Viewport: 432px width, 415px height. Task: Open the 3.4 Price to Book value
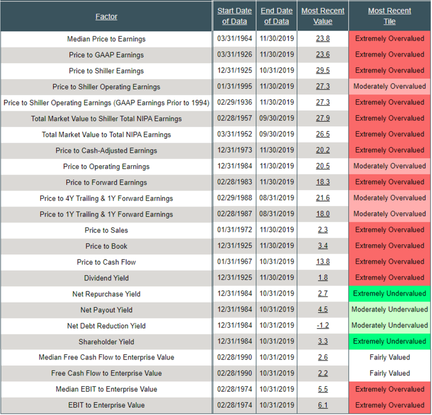323,246
